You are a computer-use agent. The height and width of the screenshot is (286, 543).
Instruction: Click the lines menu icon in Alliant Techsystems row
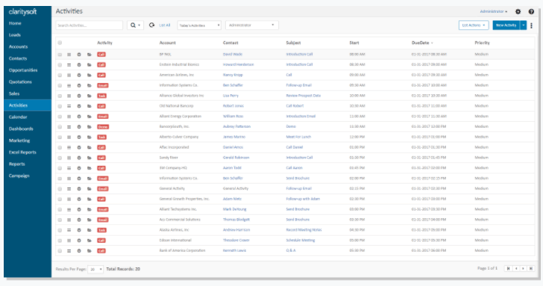point(69,209)
